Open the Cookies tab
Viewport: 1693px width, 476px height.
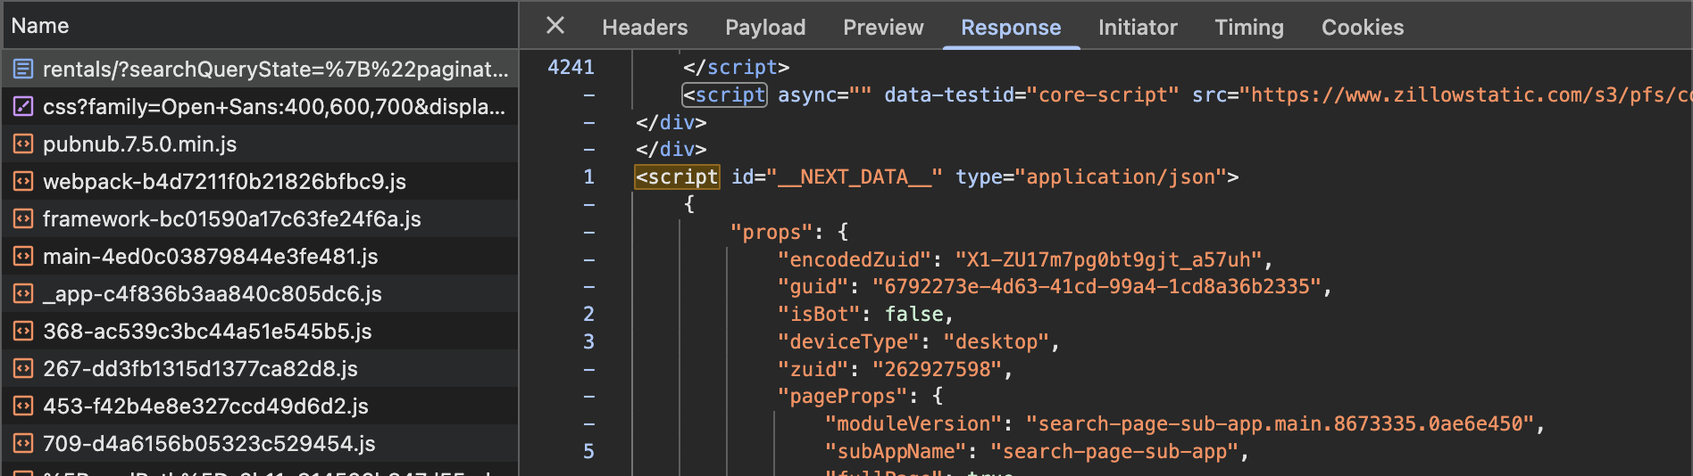point(1362,28)
